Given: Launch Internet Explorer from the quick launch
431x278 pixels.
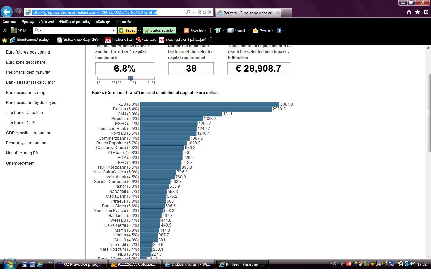Looking at the screenshot, I should pos(40,264).
